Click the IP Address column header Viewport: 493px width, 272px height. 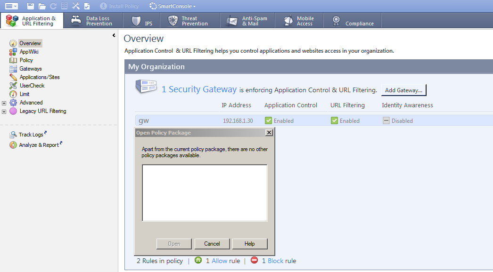pyautogui.click(x=237, y=105)
